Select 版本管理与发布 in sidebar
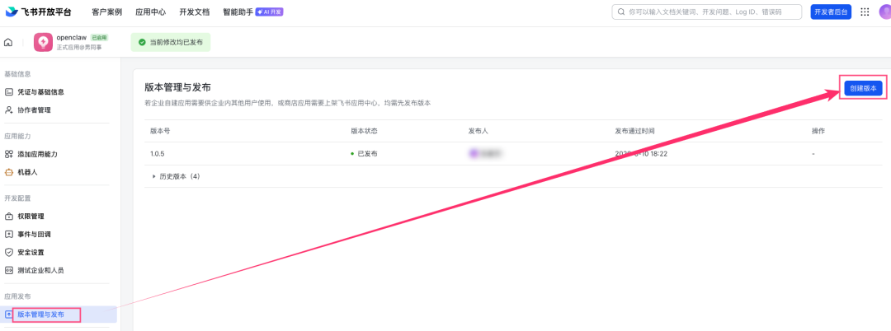 pyautogui.click(x=40, y=315)
